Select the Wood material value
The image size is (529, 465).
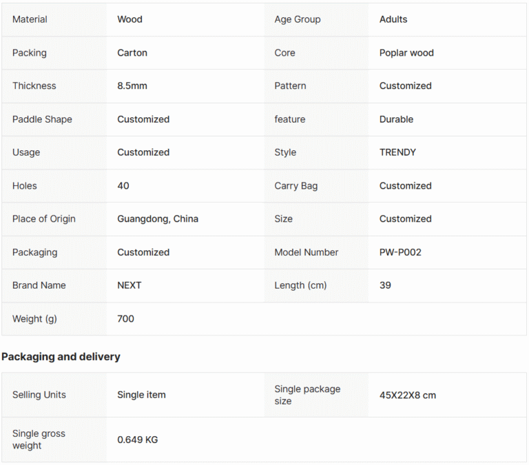[130, 19]
